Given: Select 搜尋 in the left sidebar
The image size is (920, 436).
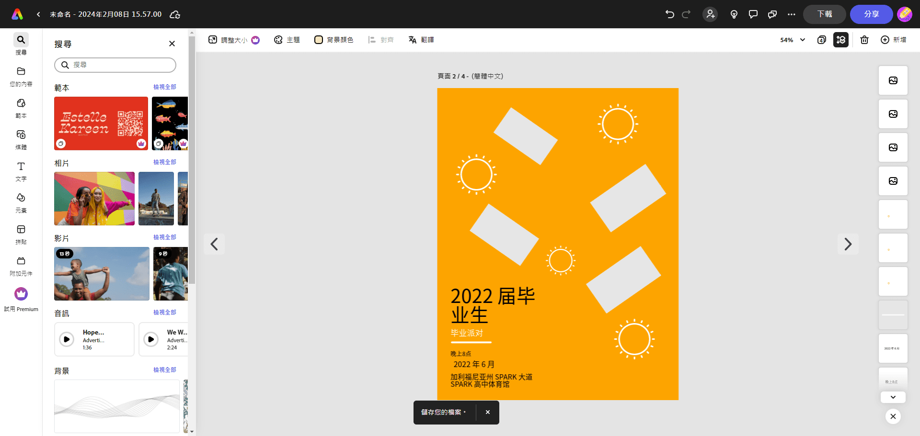Looking at the screenshot, I should 21,44.
